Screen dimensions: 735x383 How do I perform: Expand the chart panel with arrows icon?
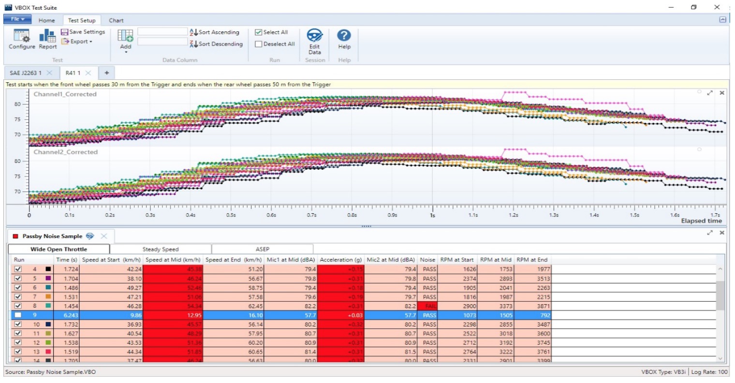[x=709, y=93]
